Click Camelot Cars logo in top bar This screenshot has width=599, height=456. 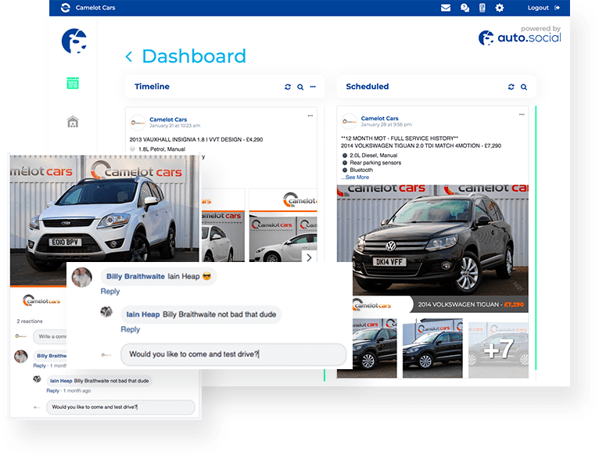pyautogui.click(x=66, y=8)
